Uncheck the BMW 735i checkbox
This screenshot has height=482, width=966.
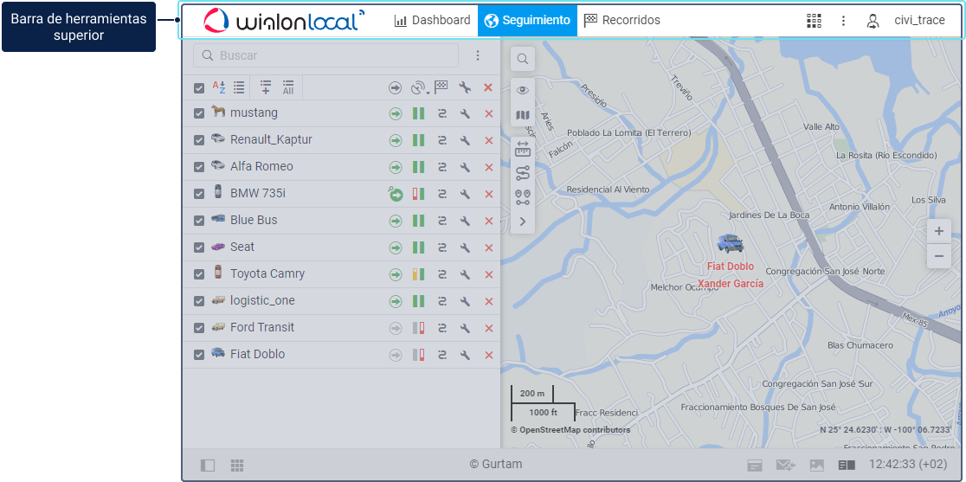pyautogui.click(x=198, y=194)
